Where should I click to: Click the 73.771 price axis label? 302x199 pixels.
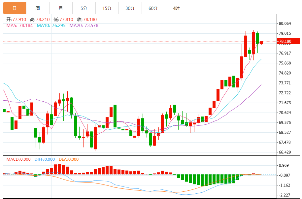pyautogui.click(x=285, y=83)
